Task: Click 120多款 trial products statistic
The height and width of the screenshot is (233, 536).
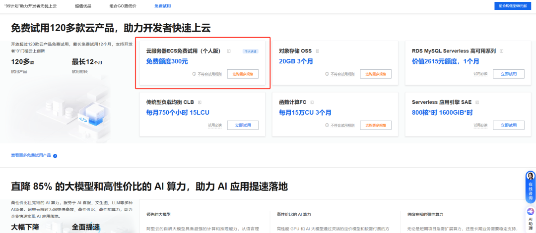Action: (x=22, y=62)
